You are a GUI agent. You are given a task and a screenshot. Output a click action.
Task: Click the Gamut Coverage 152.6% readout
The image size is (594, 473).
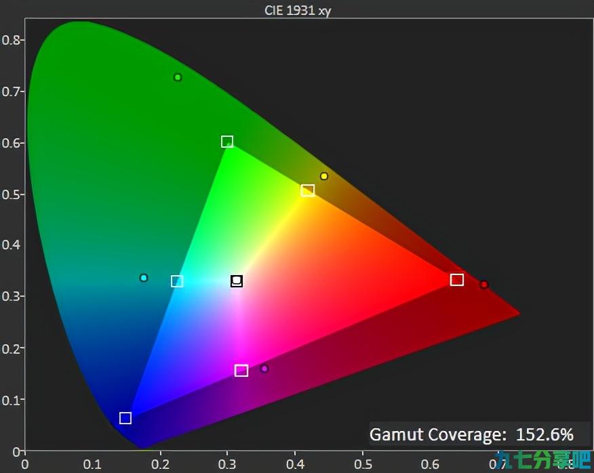[x=472, y=434]
